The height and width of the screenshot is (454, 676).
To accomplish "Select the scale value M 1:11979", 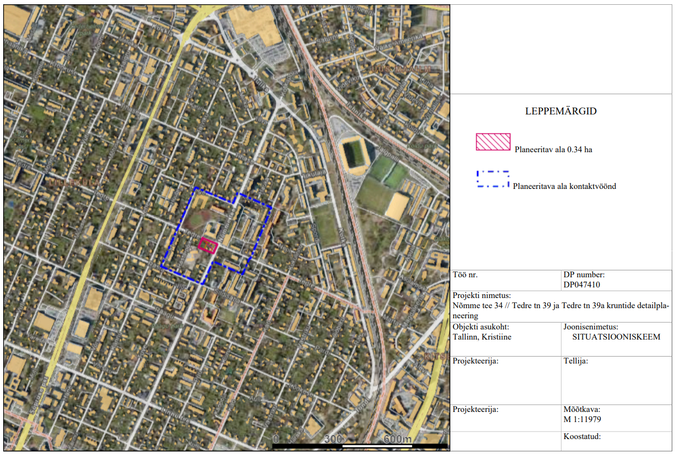I will click(582, 419).
